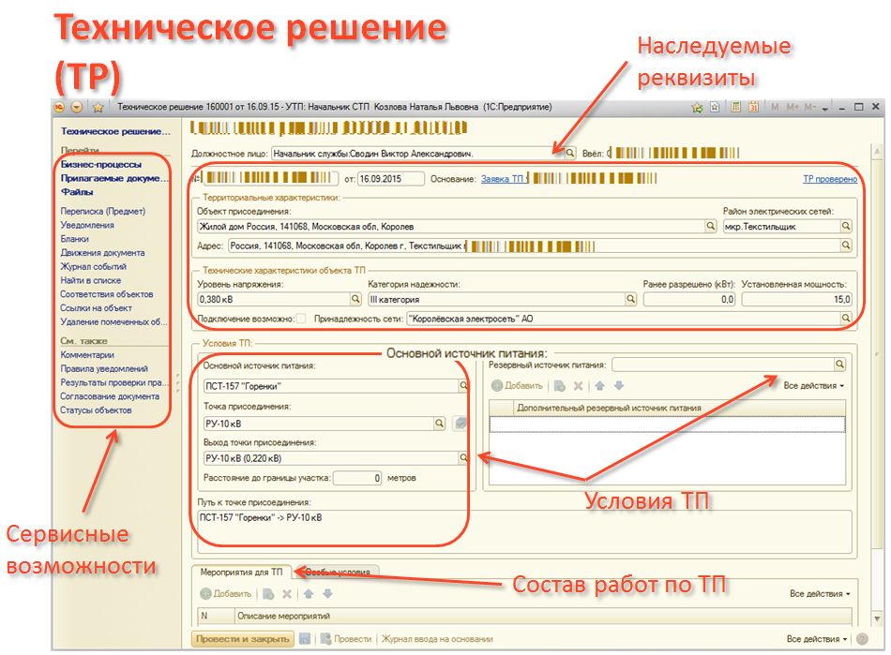Open Журнал событий in left sidebar

click(x=94, y=266)
